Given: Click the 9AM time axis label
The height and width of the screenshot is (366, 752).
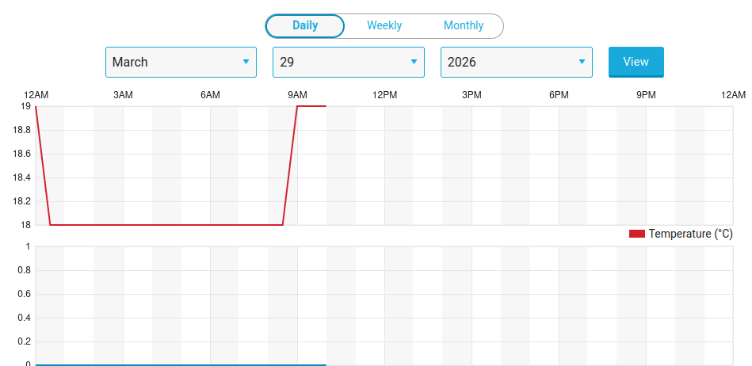Looking at the screenshot, I should coord(297,95).
